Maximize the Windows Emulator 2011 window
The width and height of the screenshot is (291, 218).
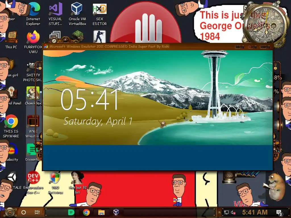(252, 47)
